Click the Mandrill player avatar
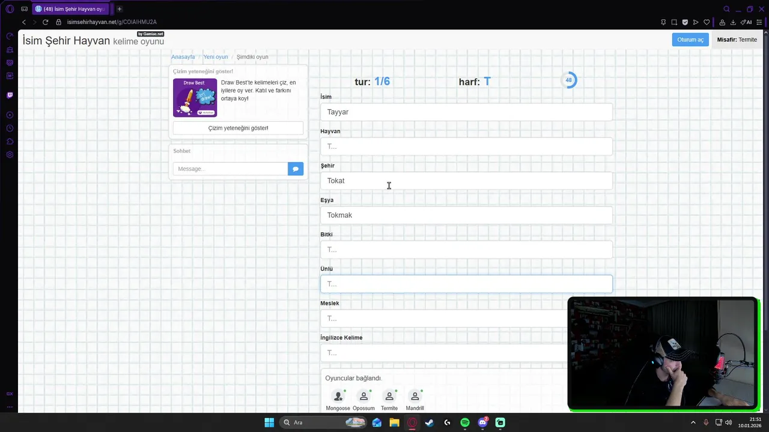Image resolution: width=769 pixels, height=432 pixels. click(x=415, y=396)
